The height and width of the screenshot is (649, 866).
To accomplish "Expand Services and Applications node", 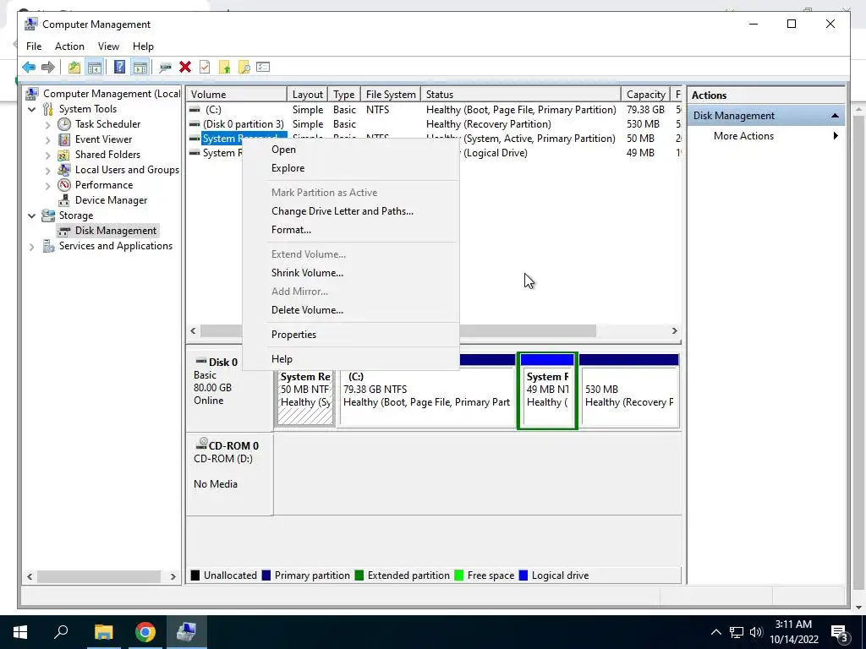I will [32, 247].
